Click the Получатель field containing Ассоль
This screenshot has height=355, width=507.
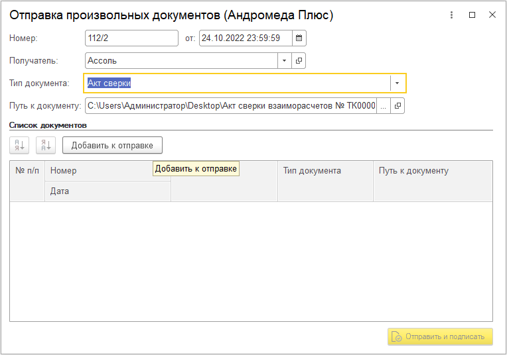pos(181,61)
